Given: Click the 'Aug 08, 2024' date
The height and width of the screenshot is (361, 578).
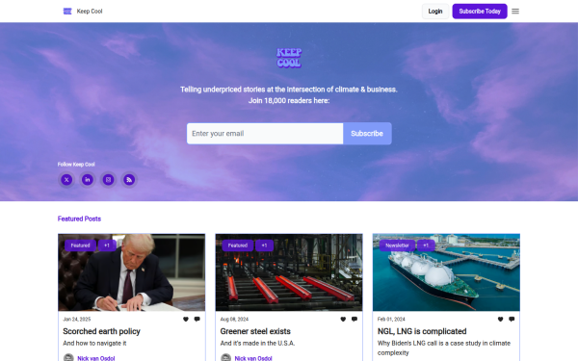Looking at the screenshot, I should 234,319.
